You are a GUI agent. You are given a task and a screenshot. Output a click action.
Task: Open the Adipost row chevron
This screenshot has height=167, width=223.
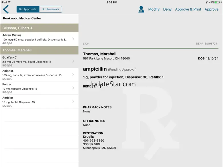(73, 75)
